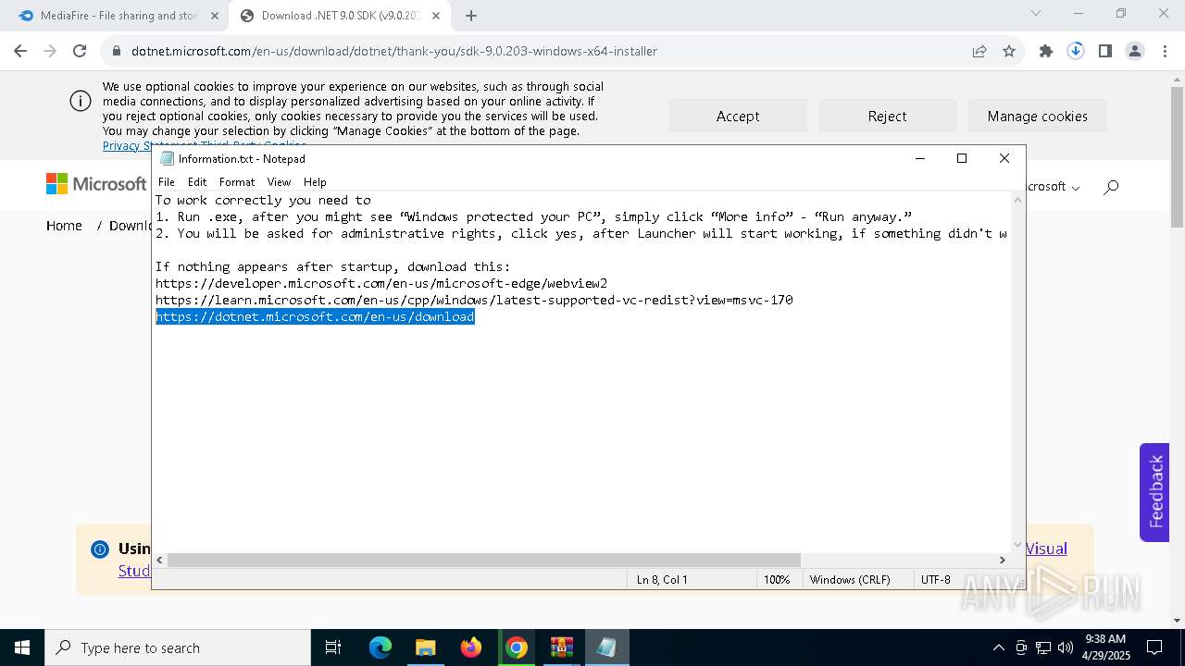Reload the page in Chrome

[x=80, y=52]
